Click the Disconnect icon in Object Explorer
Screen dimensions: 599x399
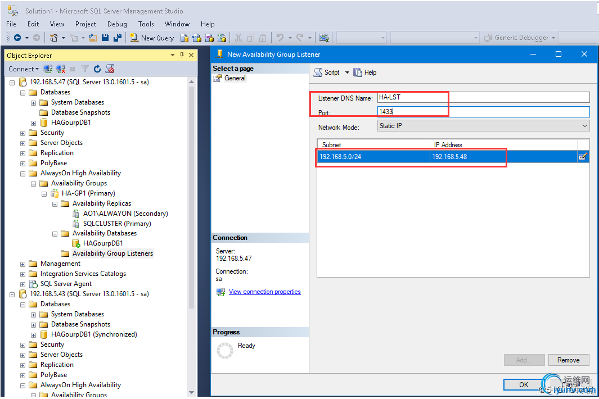[60, 69]
